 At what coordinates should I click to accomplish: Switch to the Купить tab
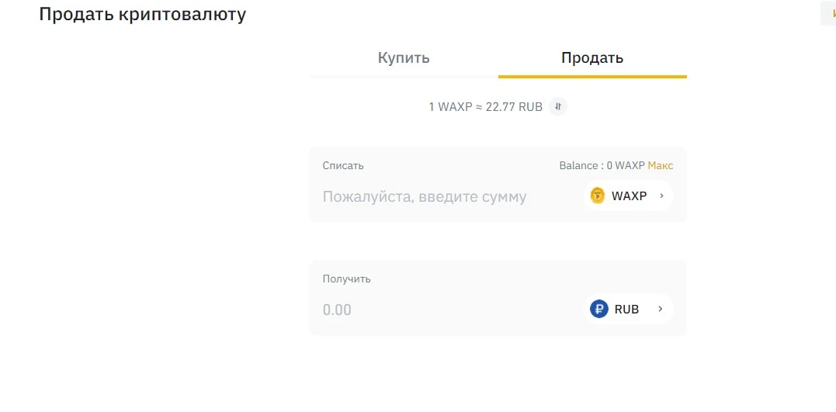[404, 57]
